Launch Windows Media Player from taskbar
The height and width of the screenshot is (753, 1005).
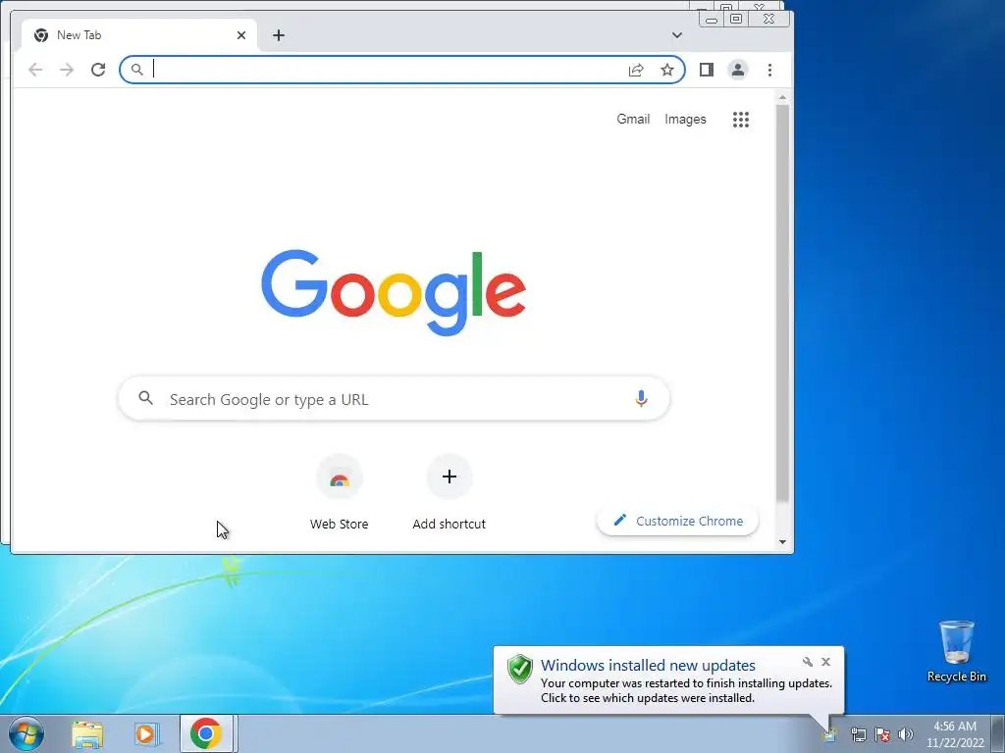[146, 733]
